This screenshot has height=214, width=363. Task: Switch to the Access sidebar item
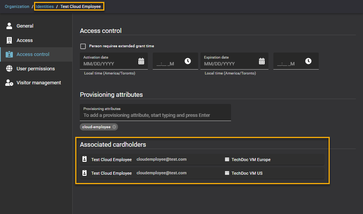[25, 40]
